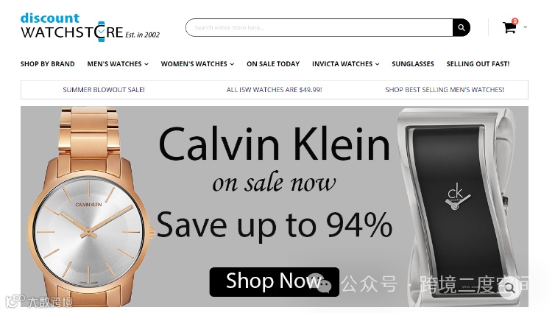
Task: Open Shop Best Selling Men's Watches link
Action: (x=445, y=90)
